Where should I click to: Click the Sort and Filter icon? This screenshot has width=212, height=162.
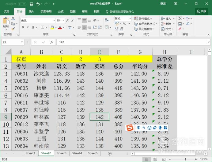click(x=188, y=18)
